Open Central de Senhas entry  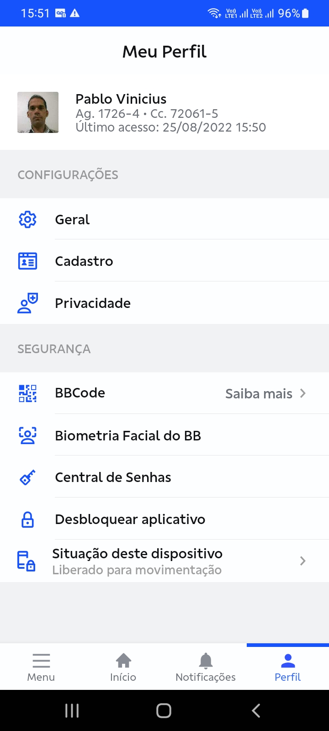point(113,477)
